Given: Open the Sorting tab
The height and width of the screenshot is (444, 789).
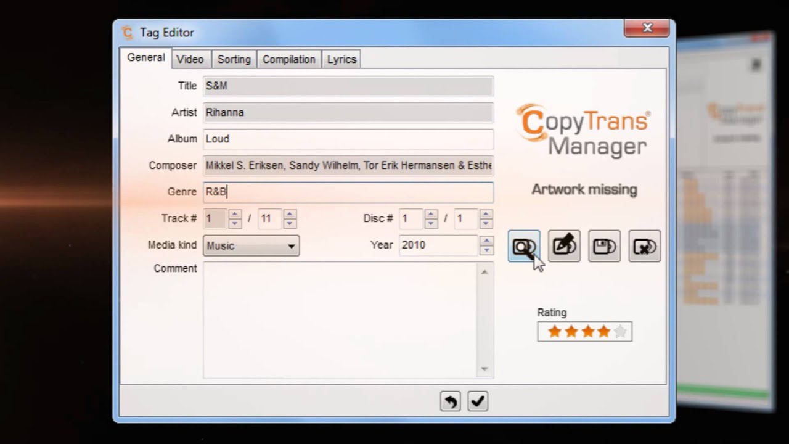Looking at the screenshot, I should [234, 59].
